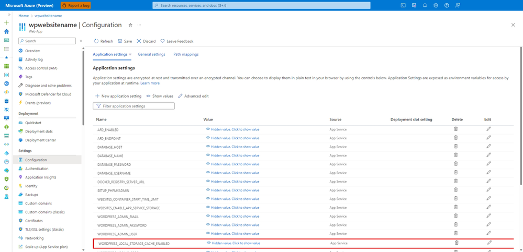
Task: Delete the AFD_ENABLED setting
Action: 455,129
